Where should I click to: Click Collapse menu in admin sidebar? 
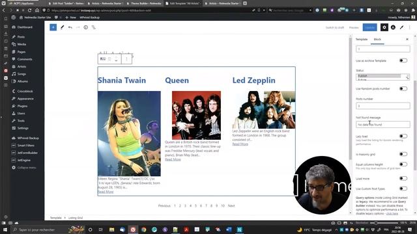tap(27, 168)
